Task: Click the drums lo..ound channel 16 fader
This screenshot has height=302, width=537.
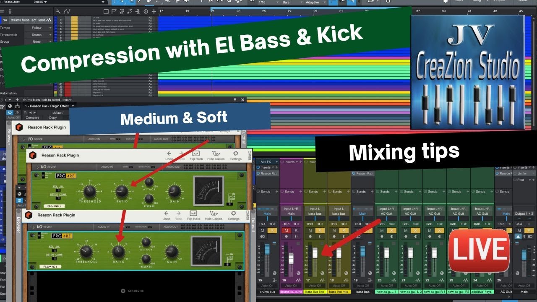Action: pyautogui.click(x=291, y=259)
